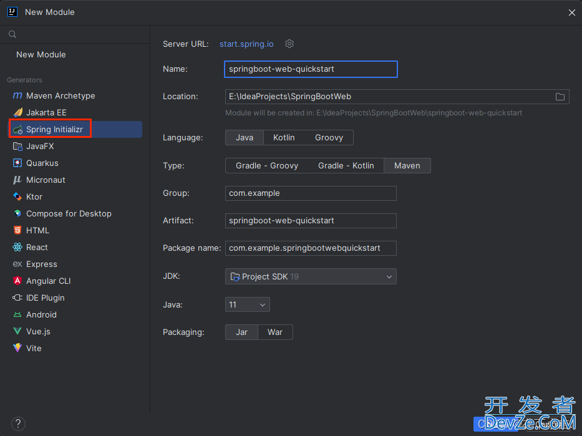Select the Vue.js generator icon
Viewport: 582px width, 436px height.
17,331
